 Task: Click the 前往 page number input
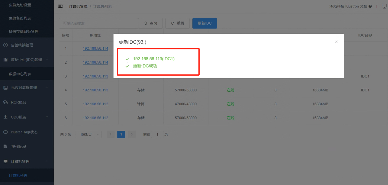(157, 135)
